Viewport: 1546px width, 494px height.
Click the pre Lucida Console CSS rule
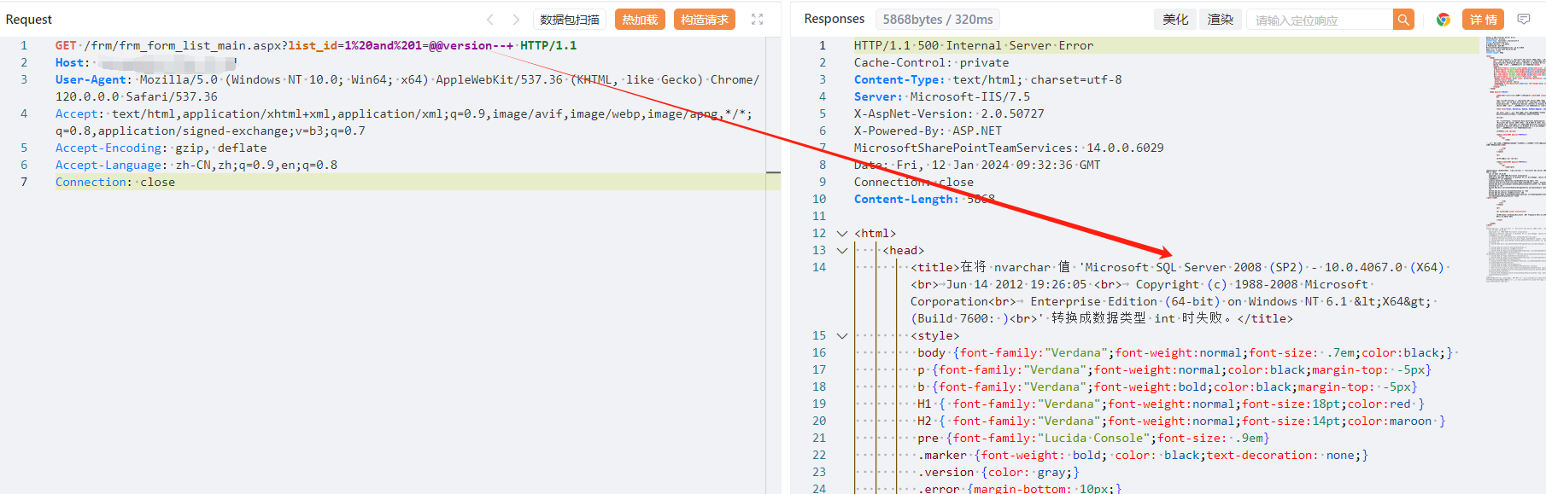pos(1093,438)
